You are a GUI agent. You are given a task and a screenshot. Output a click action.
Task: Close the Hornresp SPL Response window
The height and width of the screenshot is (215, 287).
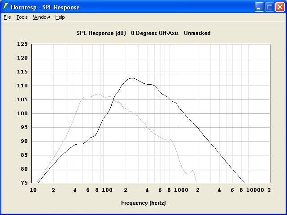(x=280, y=7)
